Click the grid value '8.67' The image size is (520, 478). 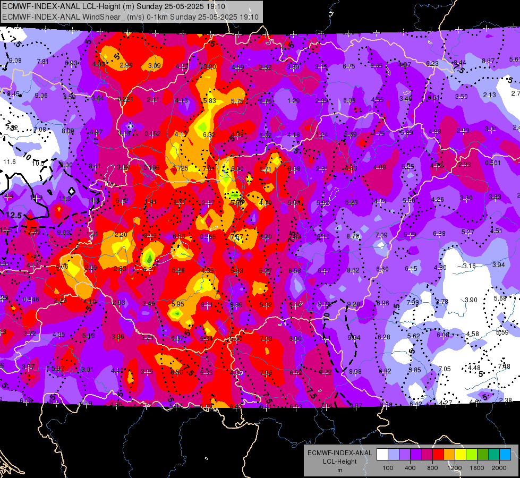(x=488, y=61)
